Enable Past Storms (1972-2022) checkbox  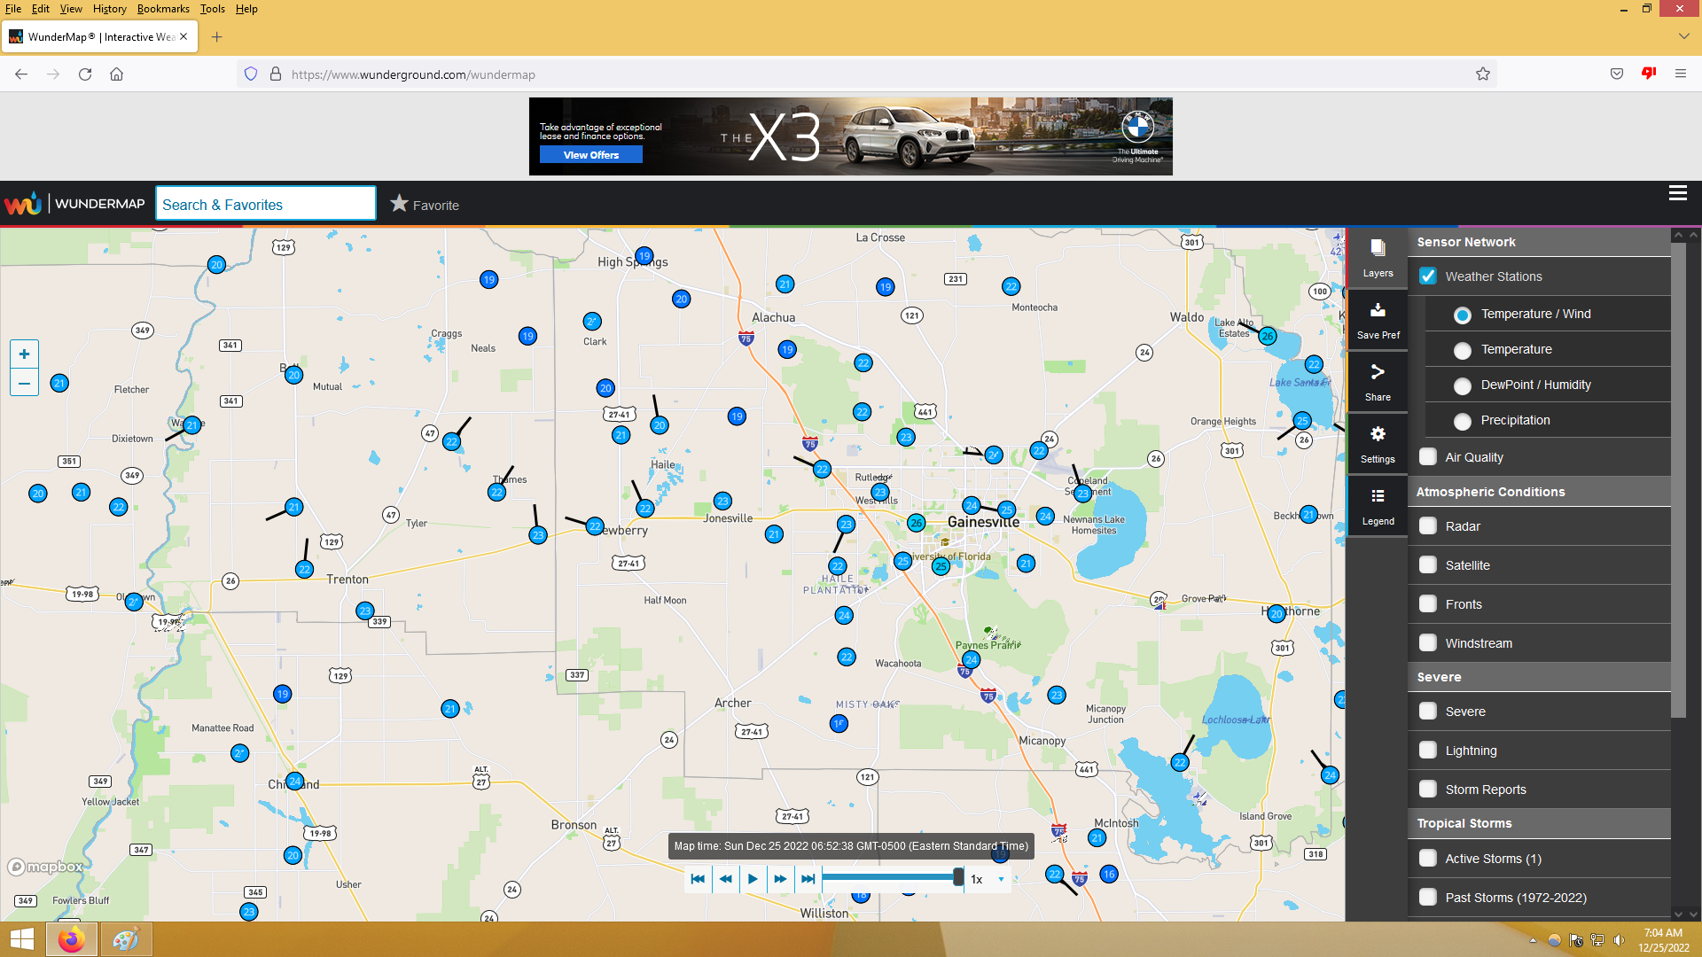[1427, 897]
